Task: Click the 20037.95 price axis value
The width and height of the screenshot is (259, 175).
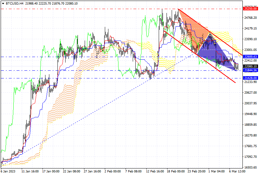Action: [x=251, y=103]
